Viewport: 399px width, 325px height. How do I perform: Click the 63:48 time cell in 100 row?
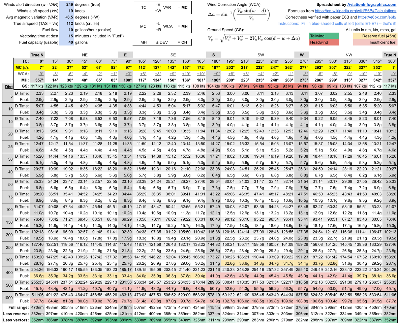click(x=302, y=207)
